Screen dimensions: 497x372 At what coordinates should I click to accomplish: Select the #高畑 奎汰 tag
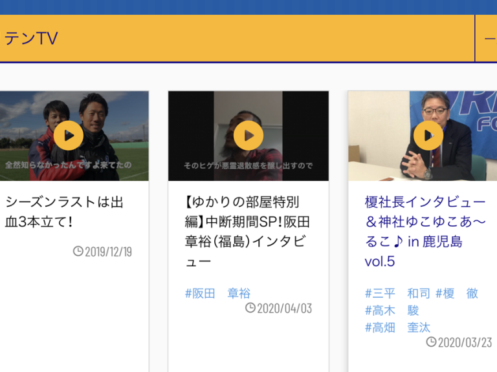pos(397,327)
